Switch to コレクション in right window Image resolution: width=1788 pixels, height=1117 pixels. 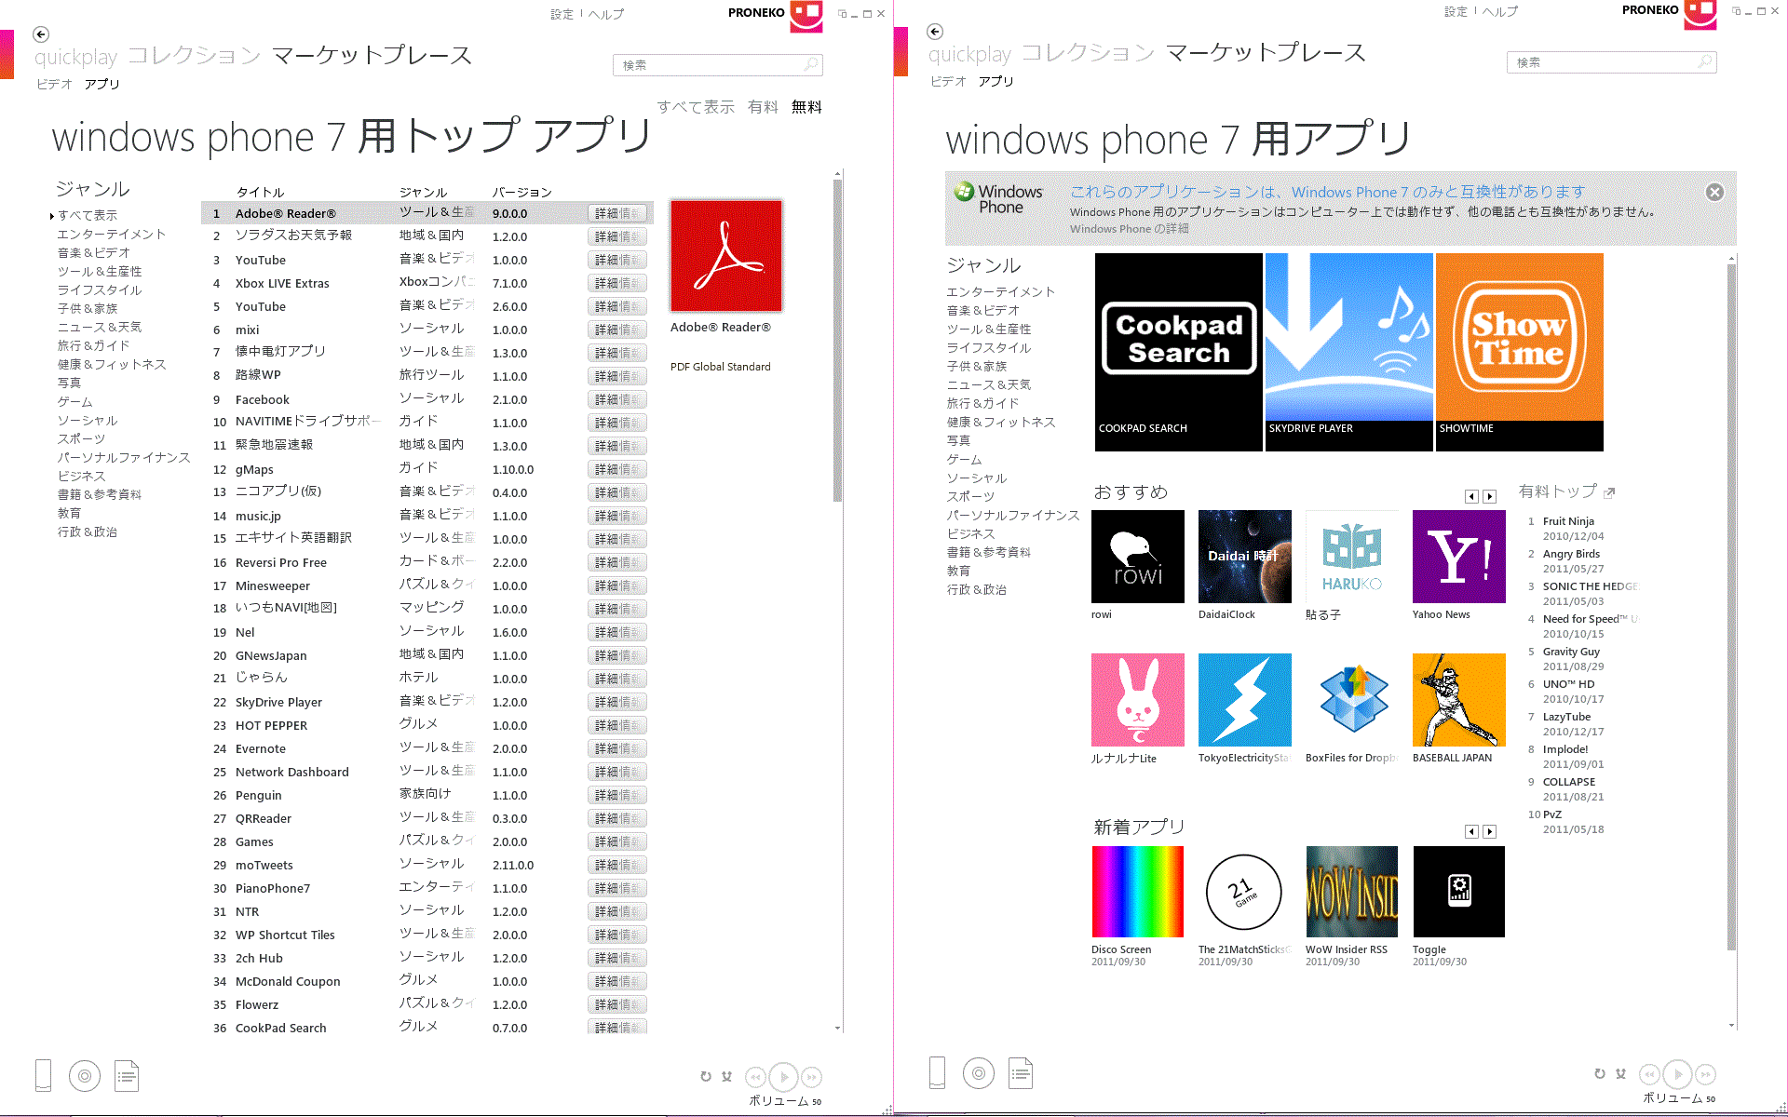[x=1088, y=52]
